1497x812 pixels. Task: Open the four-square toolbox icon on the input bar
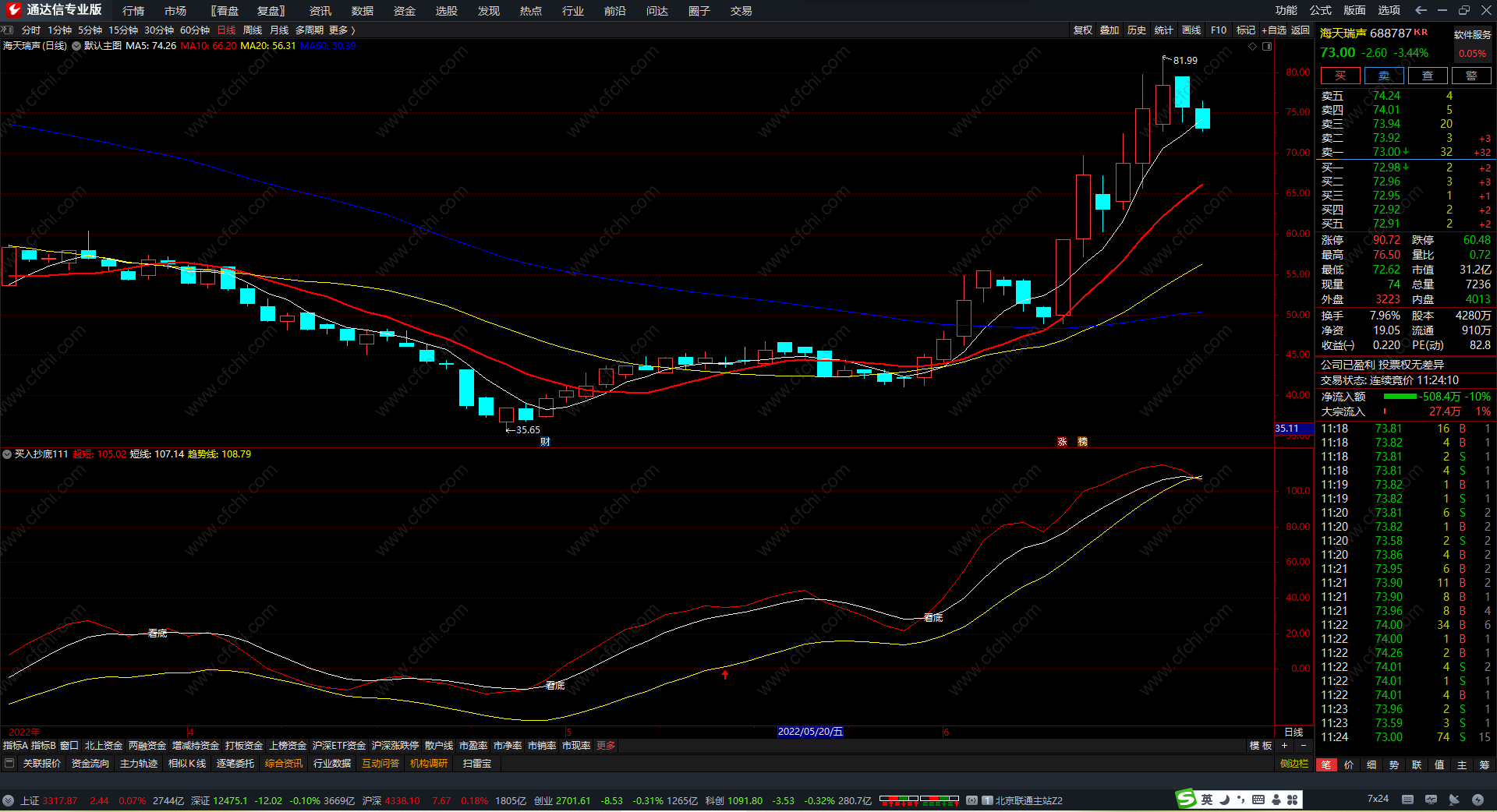[x=1293, y=800]
